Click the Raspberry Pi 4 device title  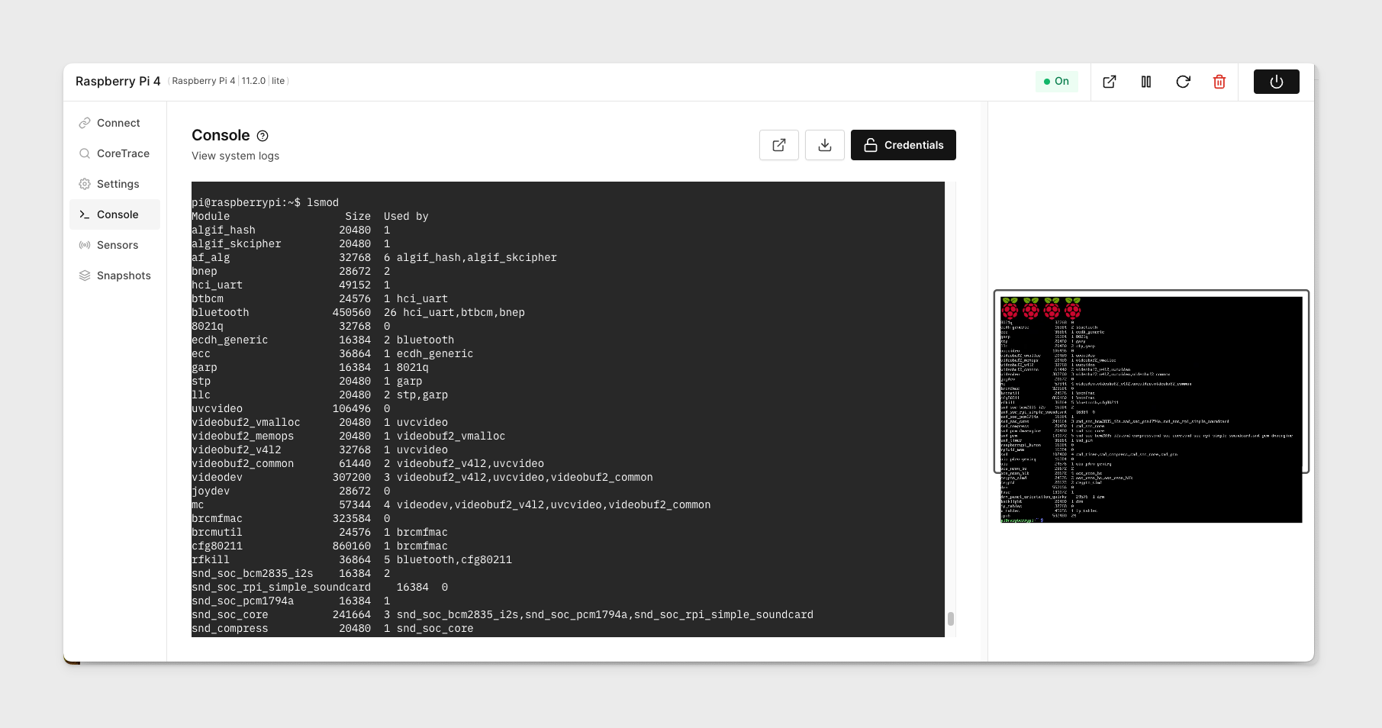coord(118,82)
